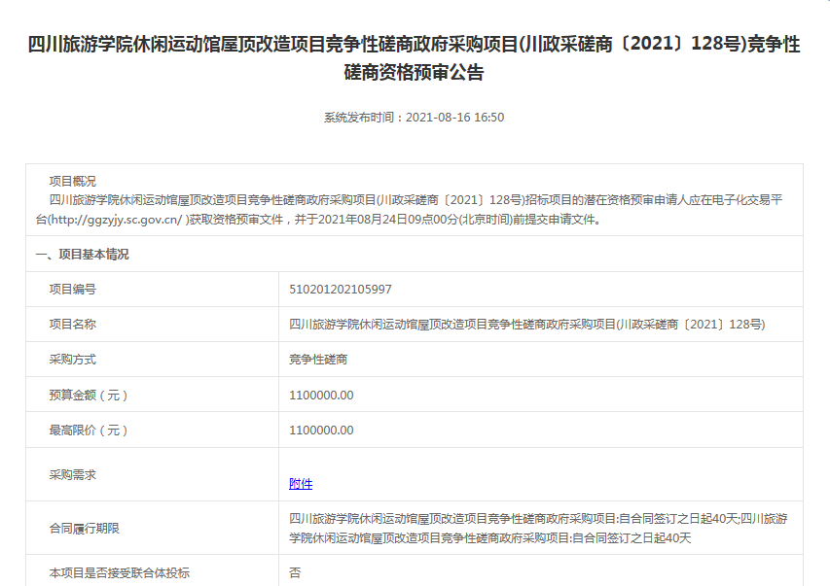Click the 项目概况 heading
Screen dimensions: 830x586
tap(73, 182)
